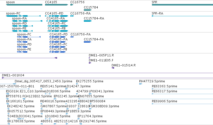Click transcript CG4165-RD label

coord(54,13)
